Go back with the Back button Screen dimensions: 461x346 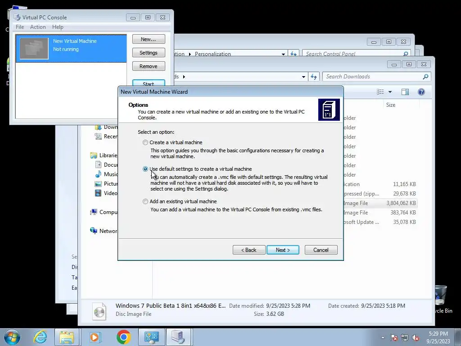point(249,250)
